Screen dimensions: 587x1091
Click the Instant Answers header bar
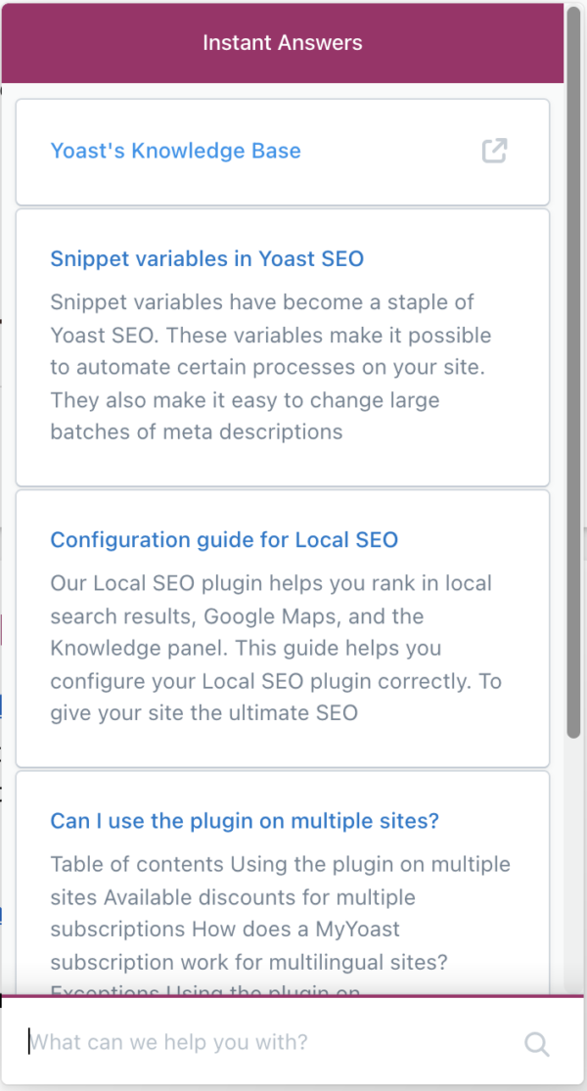(x=282, y=42)
